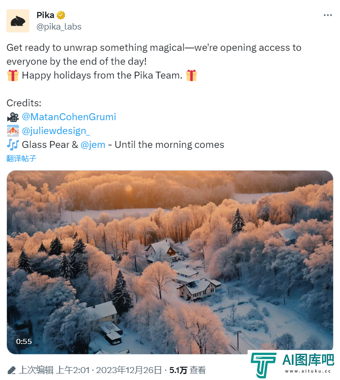Open the 上次编辑 edit history text

point(36,370)
